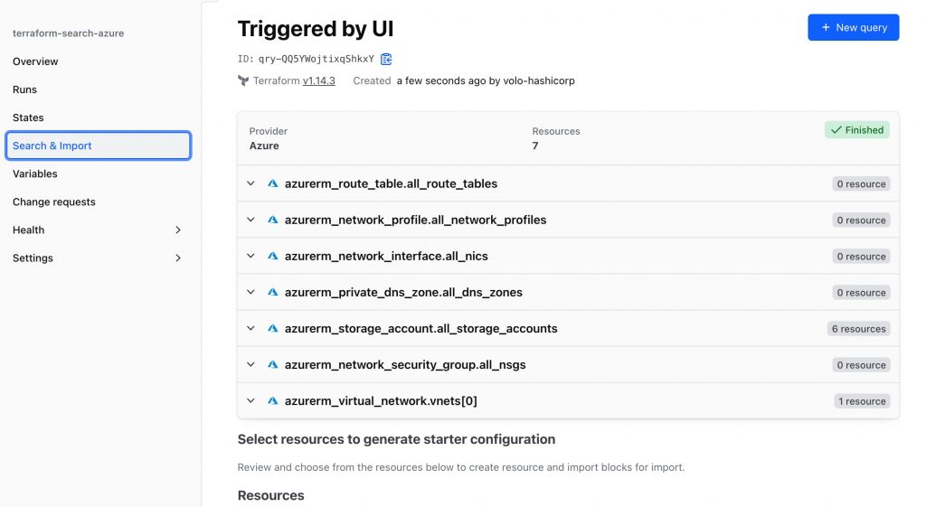The width and height of the screenshot is (926, 507).
Task: Expand the Health sidebar submenu
Action: [x=177, y=230]
